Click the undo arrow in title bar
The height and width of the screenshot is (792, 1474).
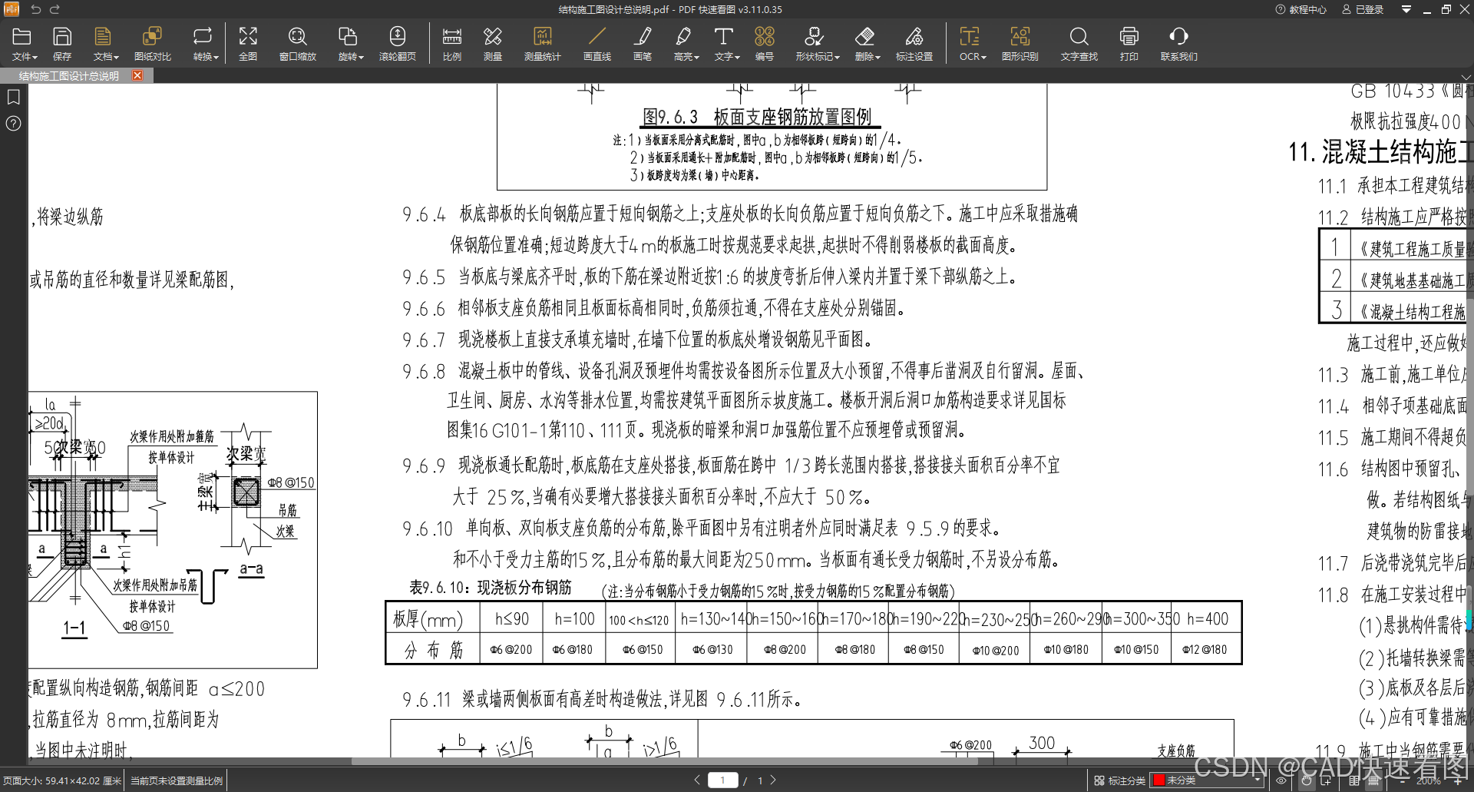tap(35, 9)
